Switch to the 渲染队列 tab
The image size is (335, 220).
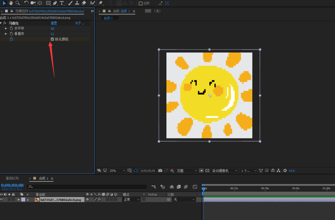tap(12, 178)
